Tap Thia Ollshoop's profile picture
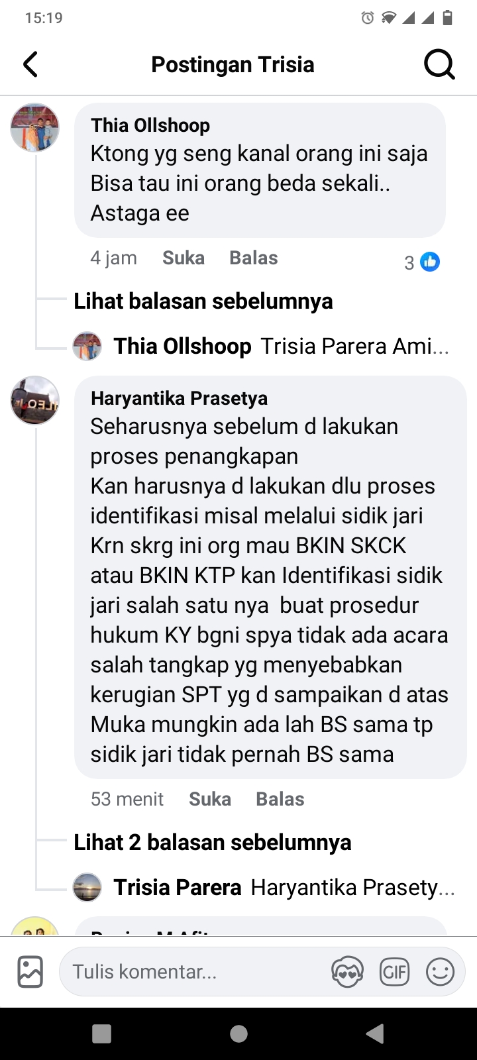The width and height of the screenshot is (477, 1060). coord(35,127)
